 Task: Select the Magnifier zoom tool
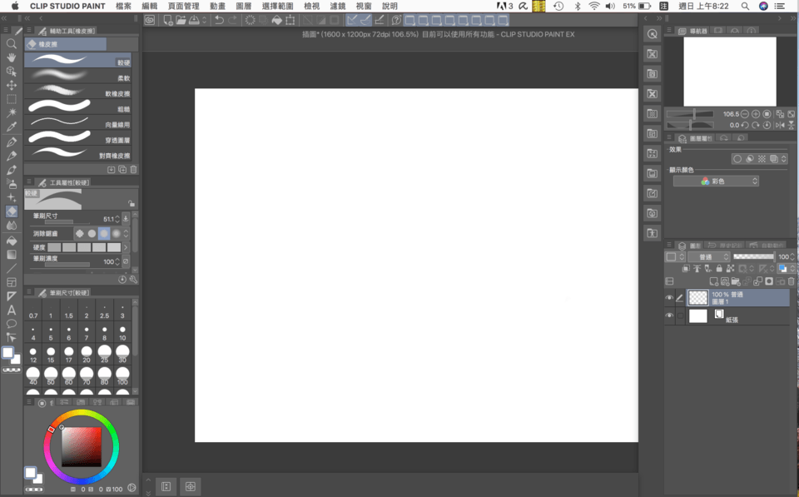(x=12, y=43)
